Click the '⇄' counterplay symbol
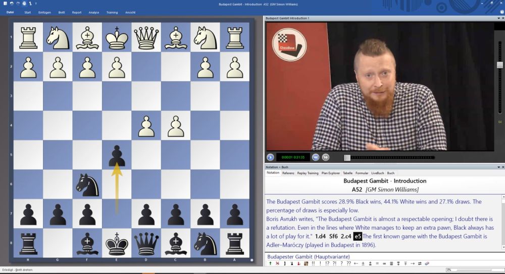 [x=420, y=263]
